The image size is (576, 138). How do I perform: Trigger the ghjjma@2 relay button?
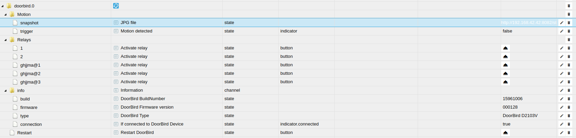[505, 73]
